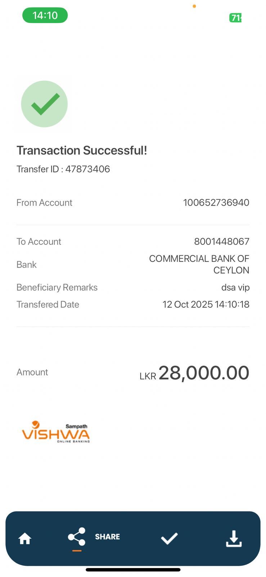Viewport: 266px width, 577px height.
Task: Tap the green success checkmark circle
Action: 44,104
